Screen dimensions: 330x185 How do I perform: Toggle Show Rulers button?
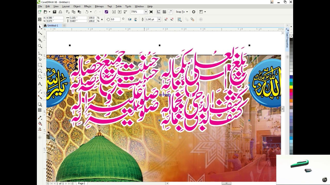(159, 12)
